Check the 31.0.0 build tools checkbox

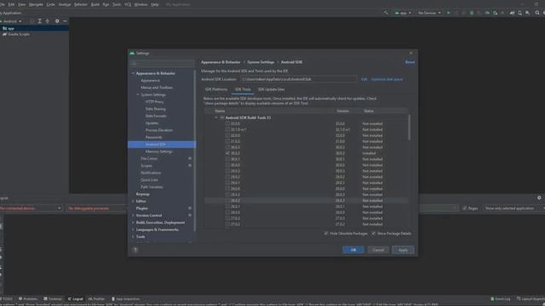[227, 141]
